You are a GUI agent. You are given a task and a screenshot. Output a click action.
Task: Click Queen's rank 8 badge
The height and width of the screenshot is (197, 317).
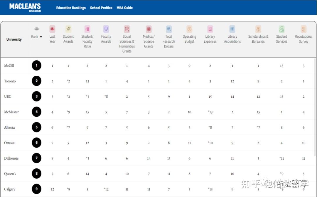point(36,173)
